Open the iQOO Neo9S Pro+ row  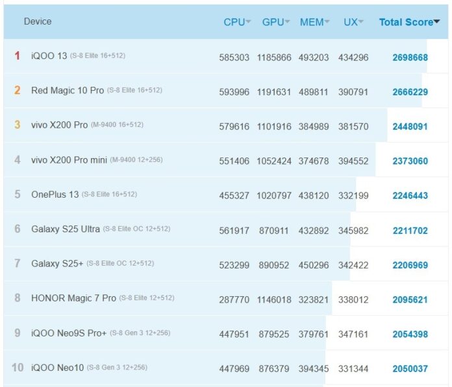click(x=226, y=333)
